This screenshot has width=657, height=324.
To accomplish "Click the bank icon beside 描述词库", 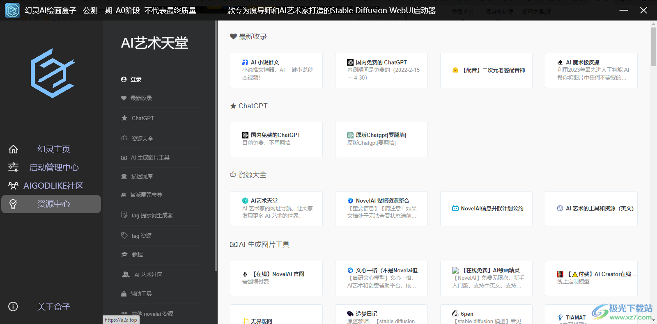I will 124,176.
